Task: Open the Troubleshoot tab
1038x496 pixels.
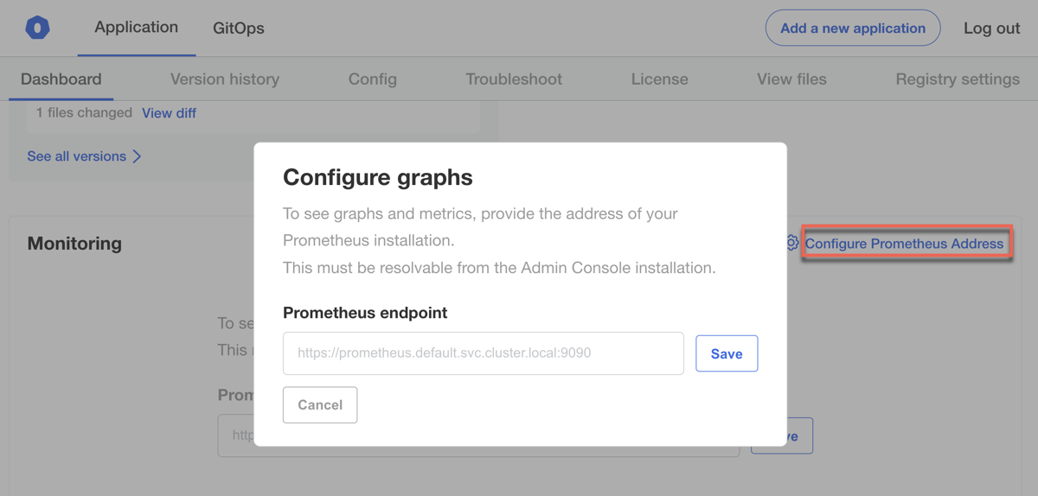Action: pyautogui.click(x=514, y=79)
